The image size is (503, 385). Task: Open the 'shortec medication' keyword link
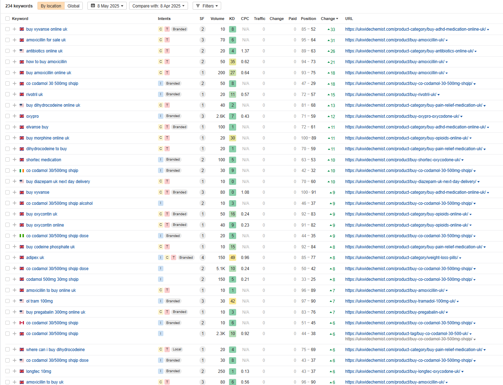[44, 160]
